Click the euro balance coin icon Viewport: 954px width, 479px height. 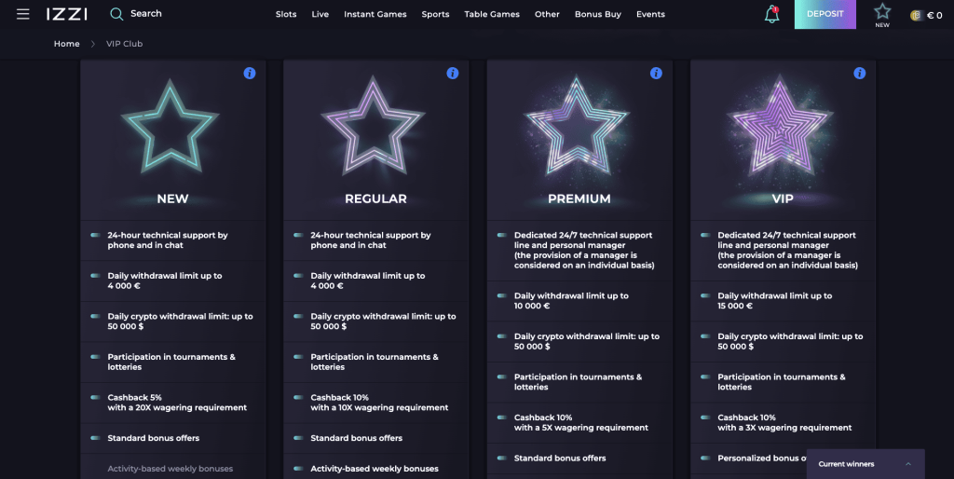pos(916,15)
